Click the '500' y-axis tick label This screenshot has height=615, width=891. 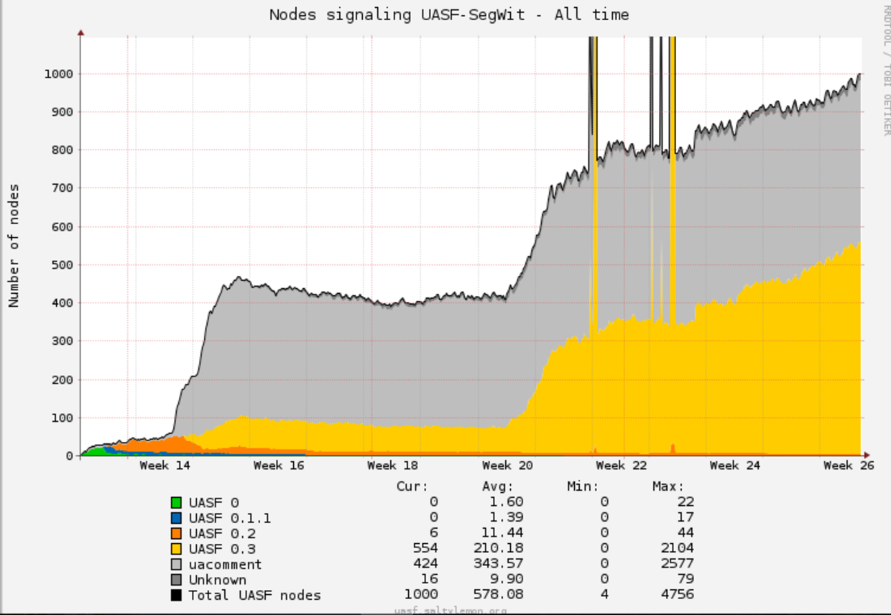click(62, 265)
